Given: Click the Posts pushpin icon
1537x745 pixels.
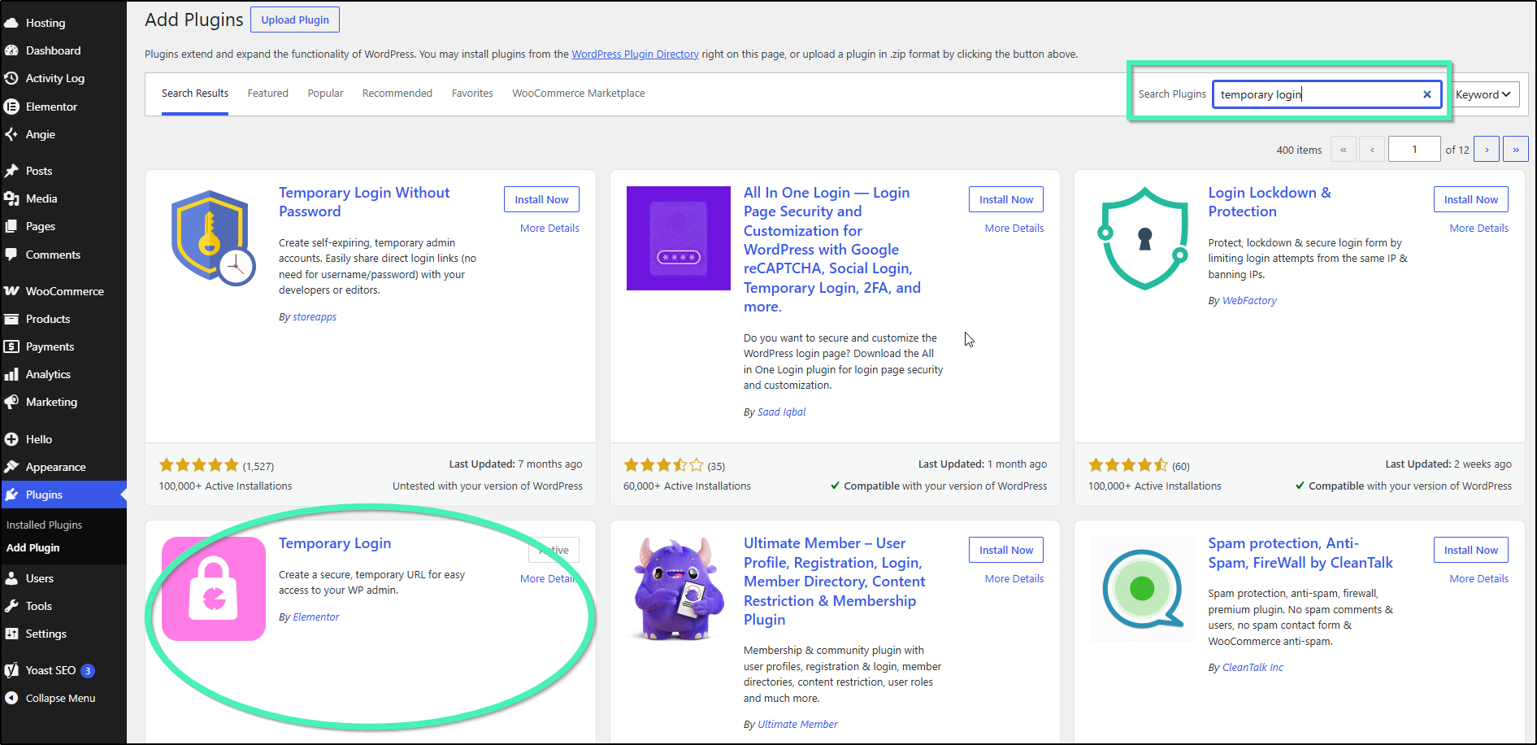Looking at the screenshot, I should [11, 171].
